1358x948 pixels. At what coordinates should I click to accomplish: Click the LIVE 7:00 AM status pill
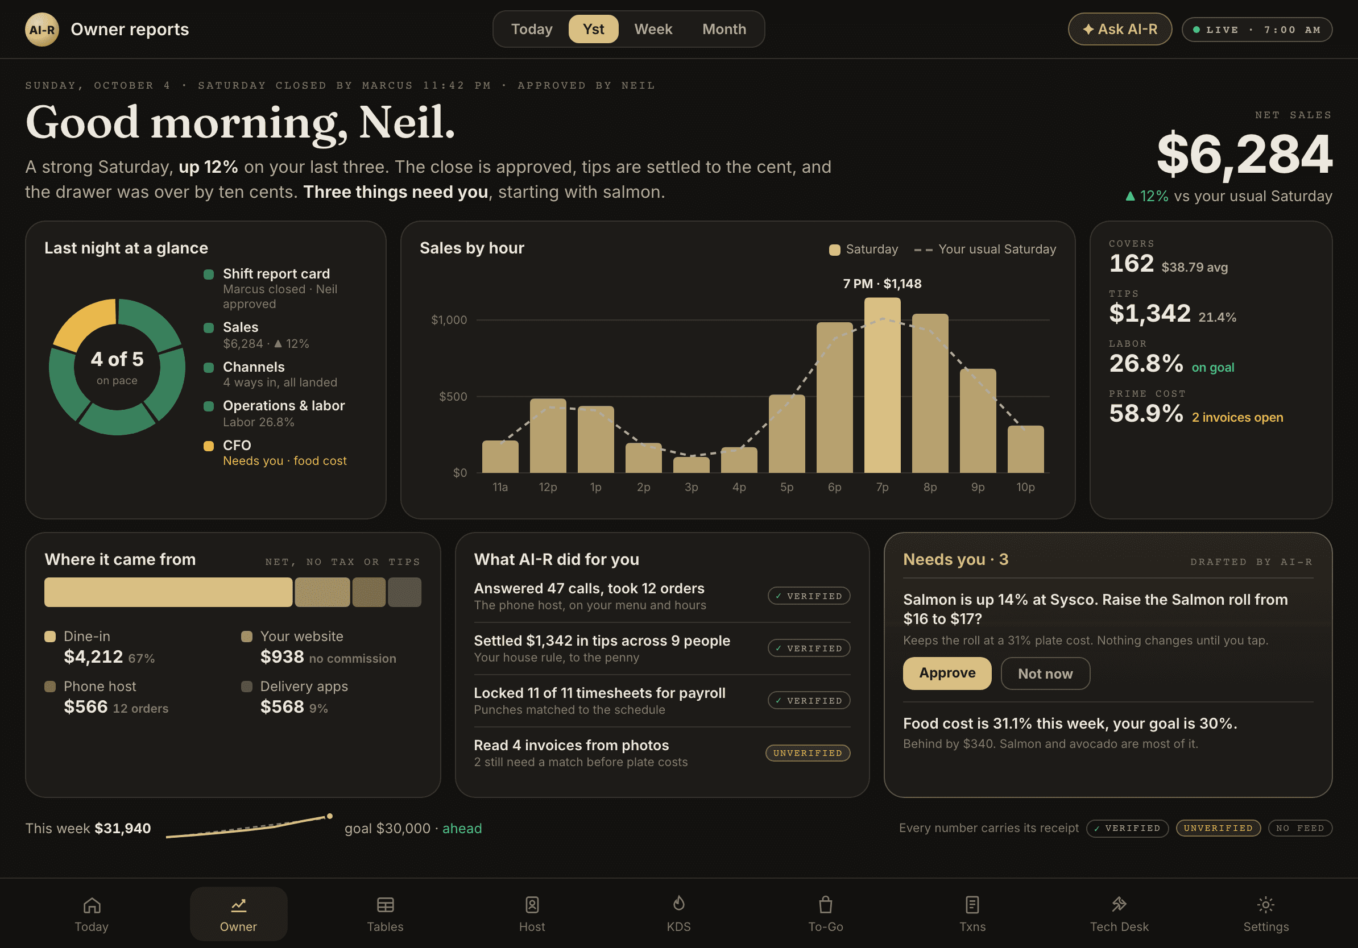[1257, 30]
